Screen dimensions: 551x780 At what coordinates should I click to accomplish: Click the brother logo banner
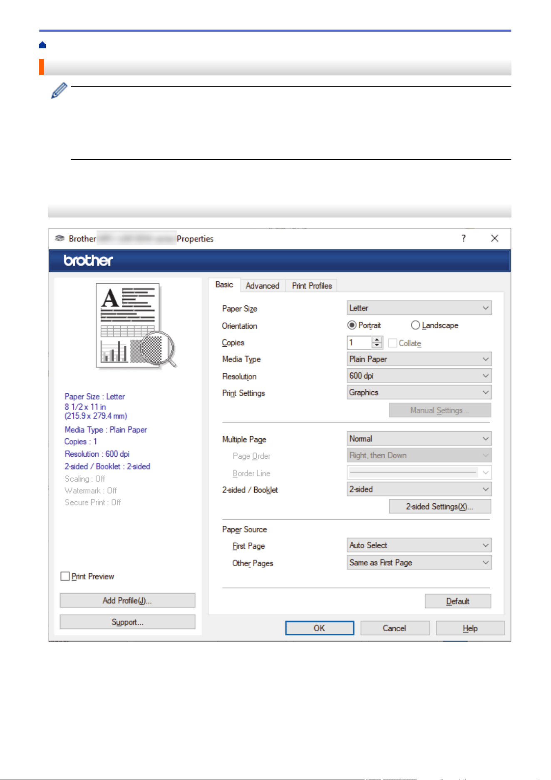[280, 261]
